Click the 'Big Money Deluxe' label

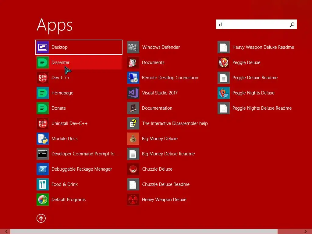point(160,139)
